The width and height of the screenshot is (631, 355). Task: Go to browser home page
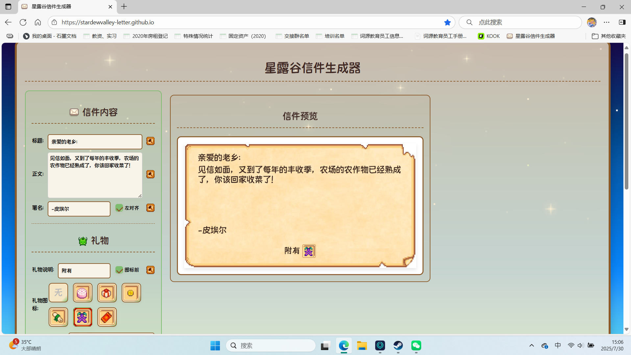pyautogui.click(x=38, y=22)
